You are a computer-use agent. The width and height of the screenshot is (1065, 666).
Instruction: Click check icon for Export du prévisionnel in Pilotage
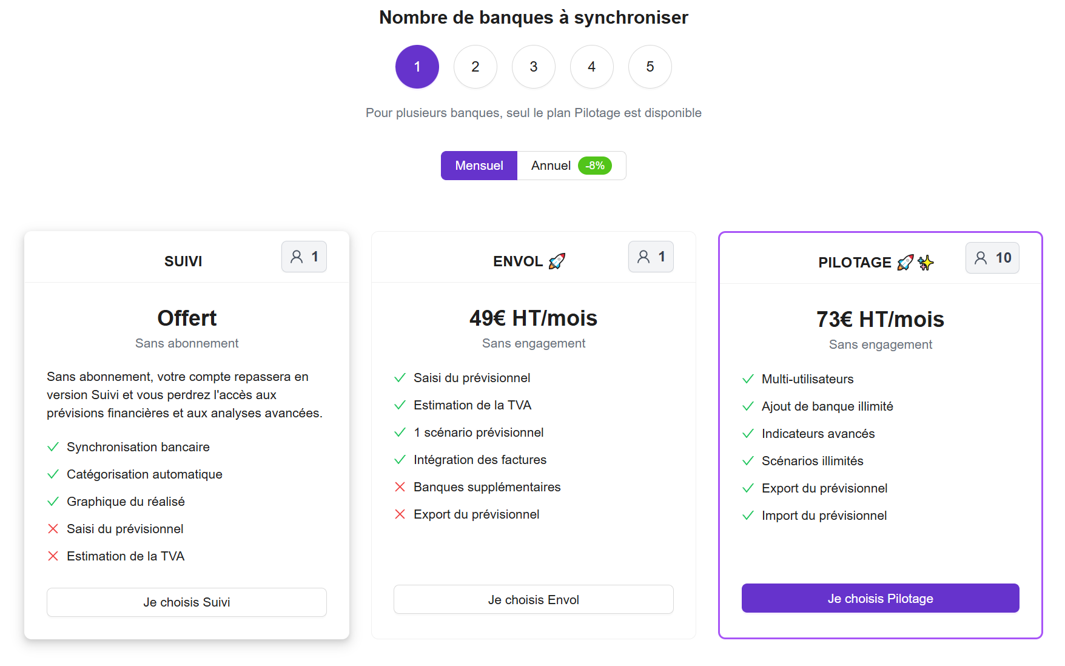748,488
